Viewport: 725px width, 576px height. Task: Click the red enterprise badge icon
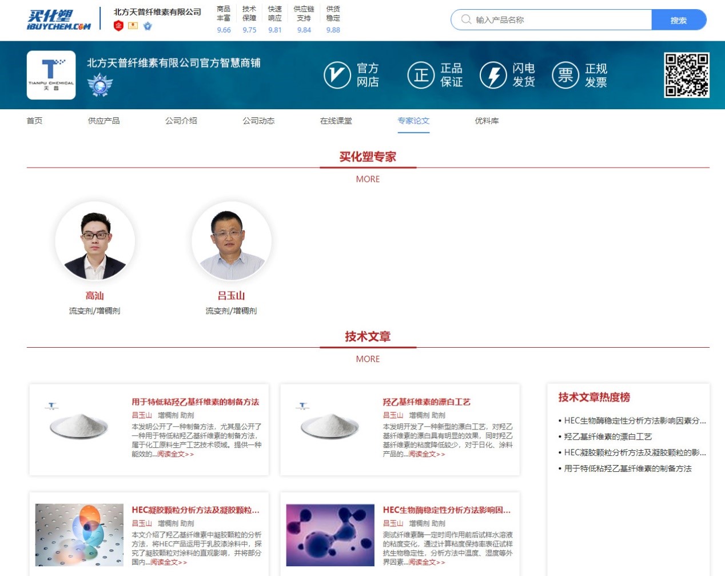pyautogui.click(x=118, y=26)
